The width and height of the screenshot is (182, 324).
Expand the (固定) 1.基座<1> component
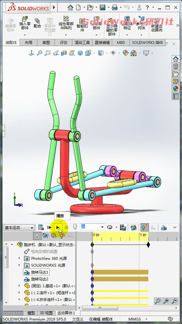click(x=20, y=286)
